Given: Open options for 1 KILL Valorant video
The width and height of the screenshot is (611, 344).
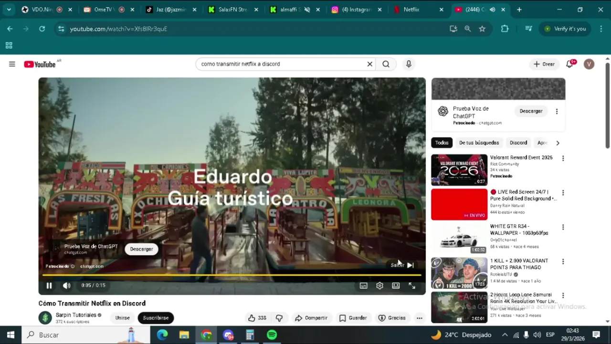Looking at the screenshot, I should 563,261.
